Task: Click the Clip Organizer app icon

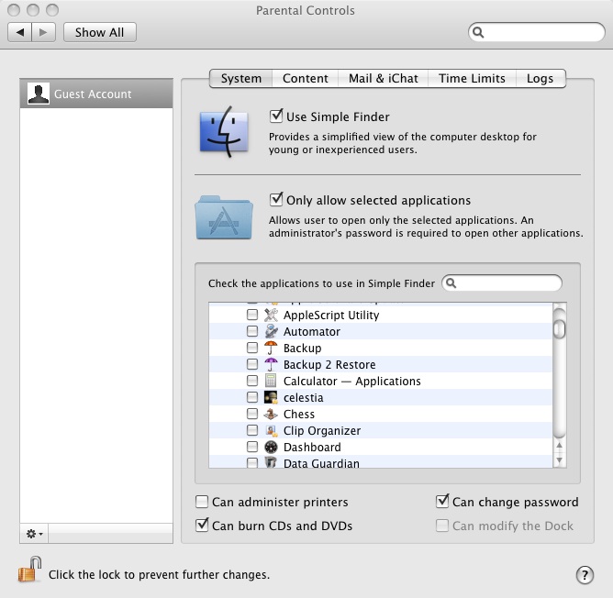Action: (x=271, y=430)
